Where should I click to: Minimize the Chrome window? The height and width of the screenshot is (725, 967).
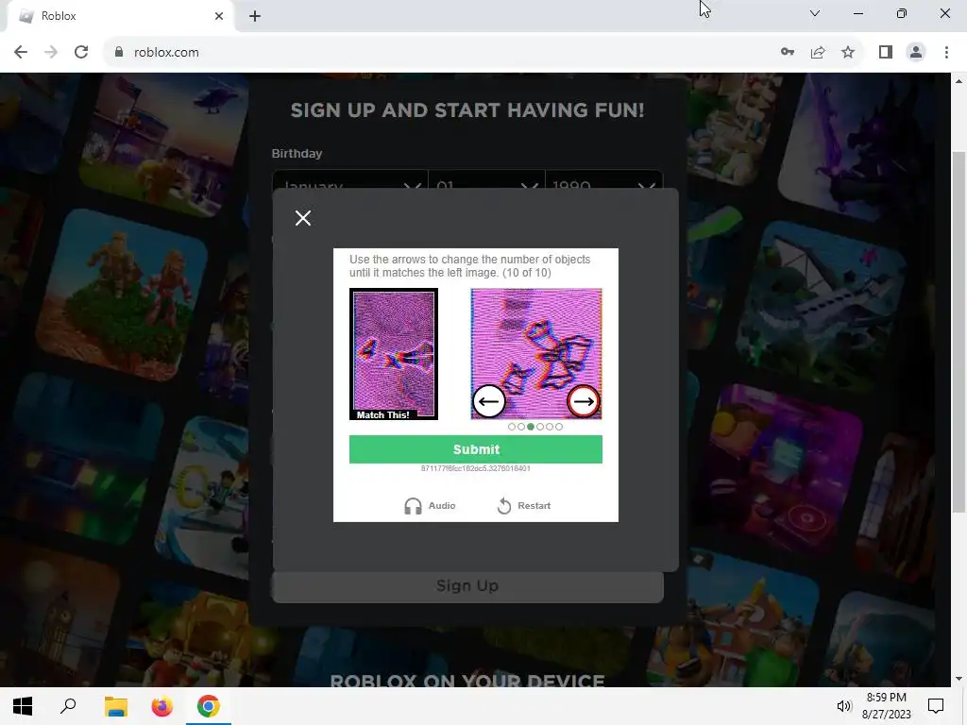point(857,13)
